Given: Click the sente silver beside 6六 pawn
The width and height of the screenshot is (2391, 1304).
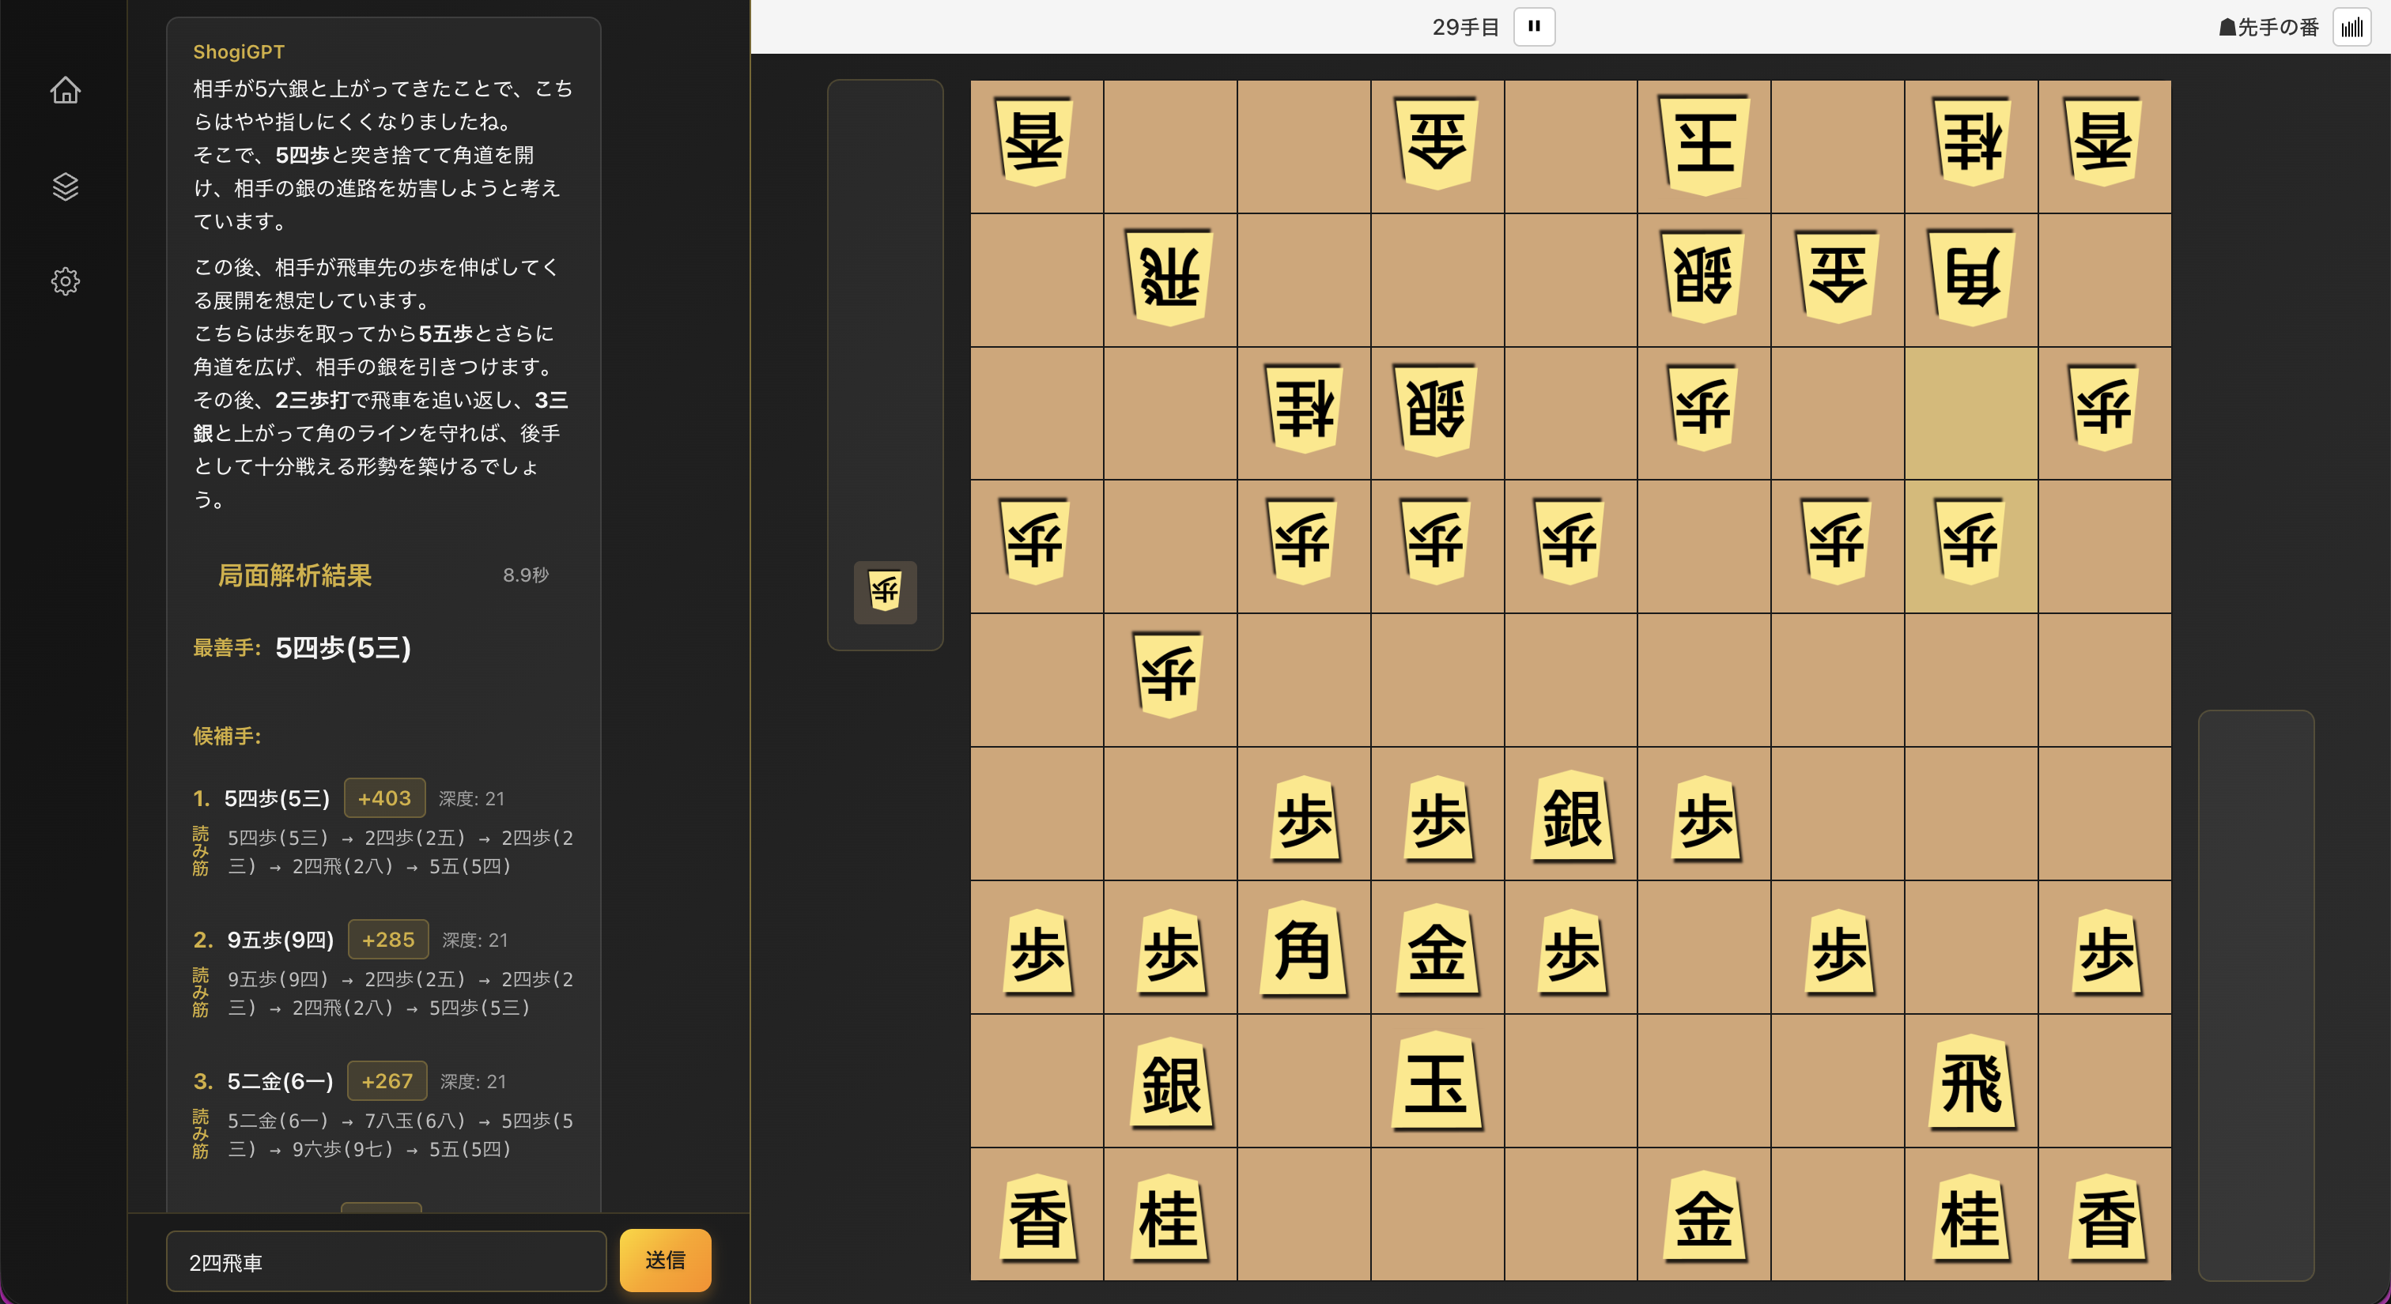Looking at the screenshot, I should pyautogui.click(x=1570, y=817).
